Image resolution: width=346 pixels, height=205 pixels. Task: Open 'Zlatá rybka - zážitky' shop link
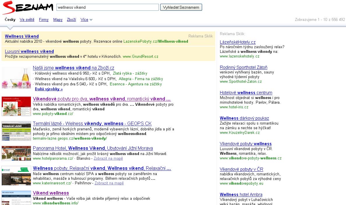point(130,73)
